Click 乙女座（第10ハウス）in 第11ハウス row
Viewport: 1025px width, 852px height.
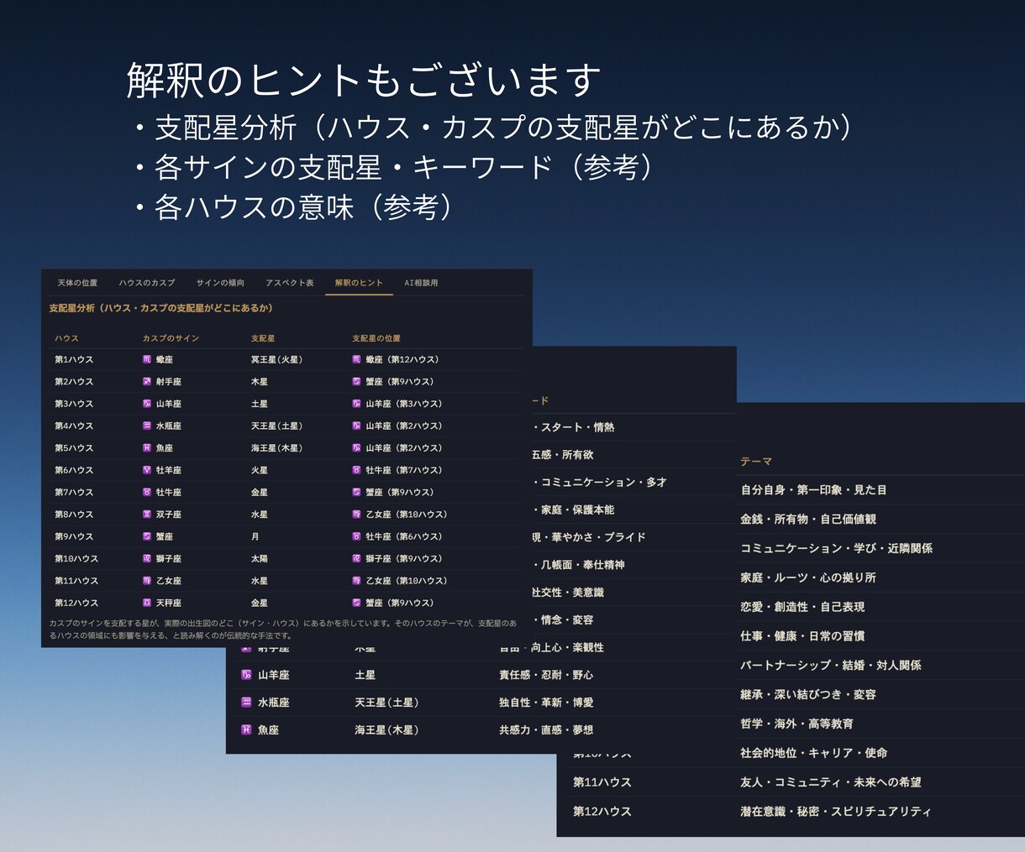[407, 581]
